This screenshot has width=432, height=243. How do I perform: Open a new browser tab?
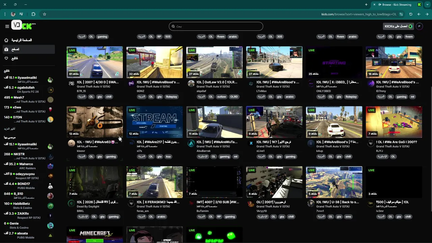(366, 4)
